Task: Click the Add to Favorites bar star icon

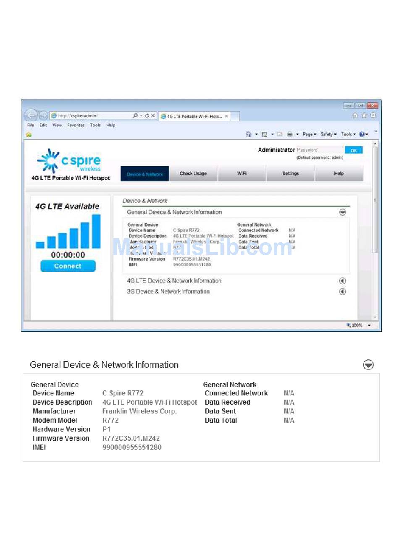Action: pos(29,134)
